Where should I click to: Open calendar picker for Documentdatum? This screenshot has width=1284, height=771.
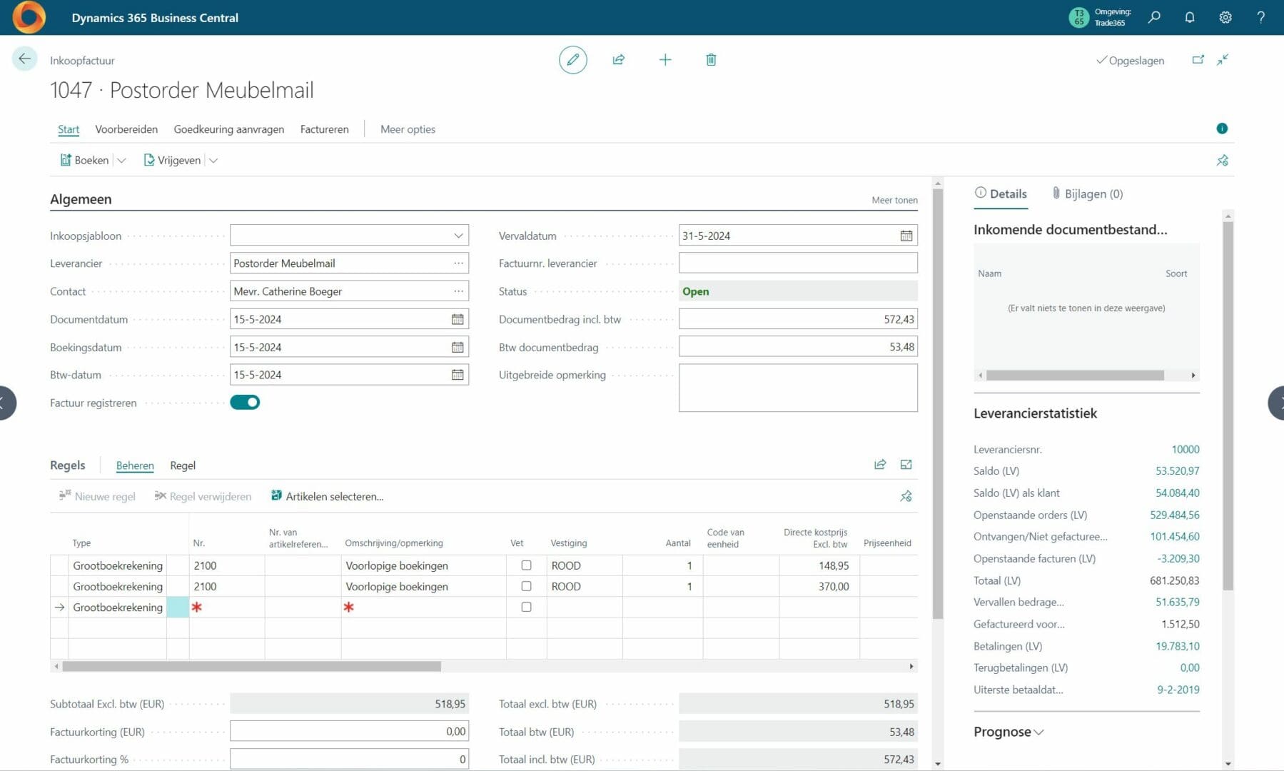(458, 319)
